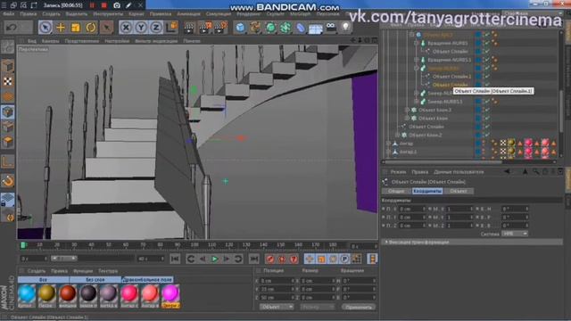Image resolution: width=571 pixels, height=321 pixels.
Task: Toggle the Z axis lock
Action: click(x=156, y=28)
